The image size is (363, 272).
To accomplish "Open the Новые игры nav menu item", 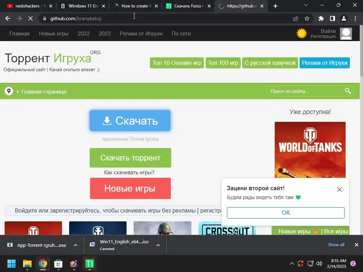I will (x=54, y=34).
